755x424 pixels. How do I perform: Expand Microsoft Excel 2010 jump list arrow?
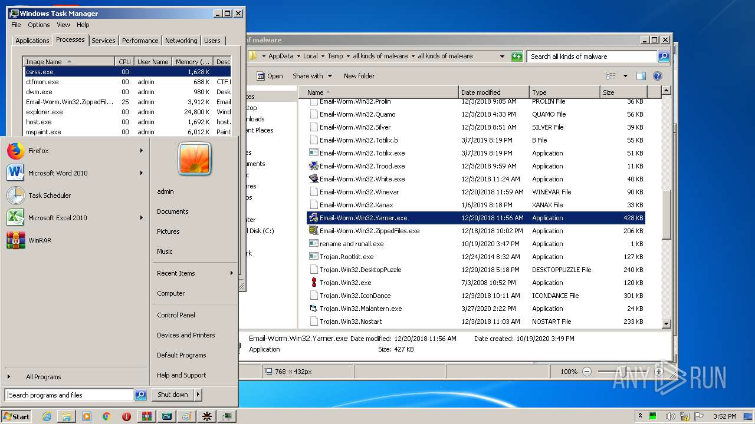(x=142, y=218)
